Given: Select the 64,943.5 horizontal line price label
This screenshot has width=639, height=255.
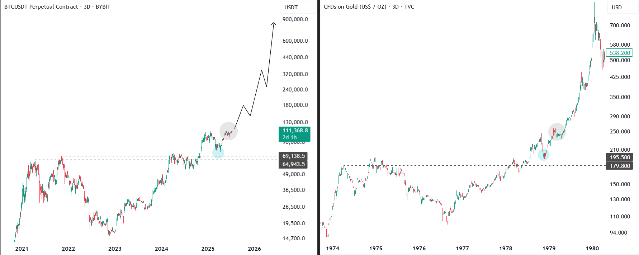Looking at the screenshot, I should pyautogui.click(x=293, y=164).
